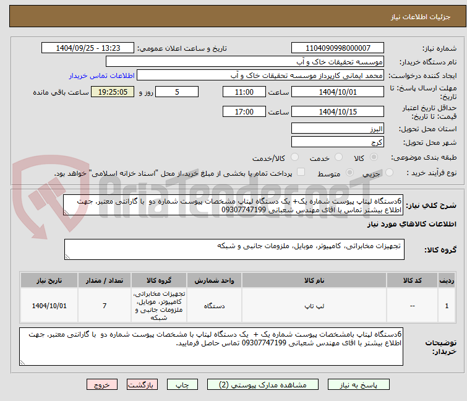Click the واحد شمارش column header

215,280
